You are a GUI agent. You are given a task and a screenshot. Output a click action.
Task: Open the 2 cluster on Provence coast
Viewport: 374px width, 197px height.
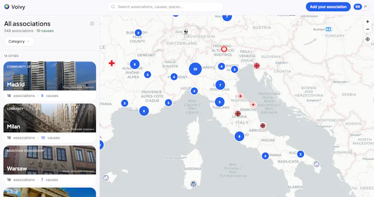click(x=168, y=103)
